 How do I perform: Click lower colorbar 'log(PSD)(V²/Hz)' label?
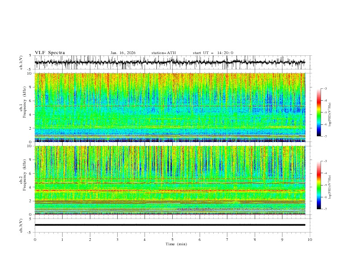(x=330, y=187)
